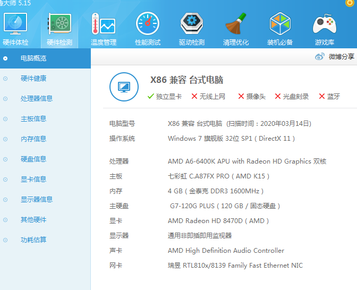Click the 网卡 label
The width and height of the screenshot is (357, 290).
[116, 266]
